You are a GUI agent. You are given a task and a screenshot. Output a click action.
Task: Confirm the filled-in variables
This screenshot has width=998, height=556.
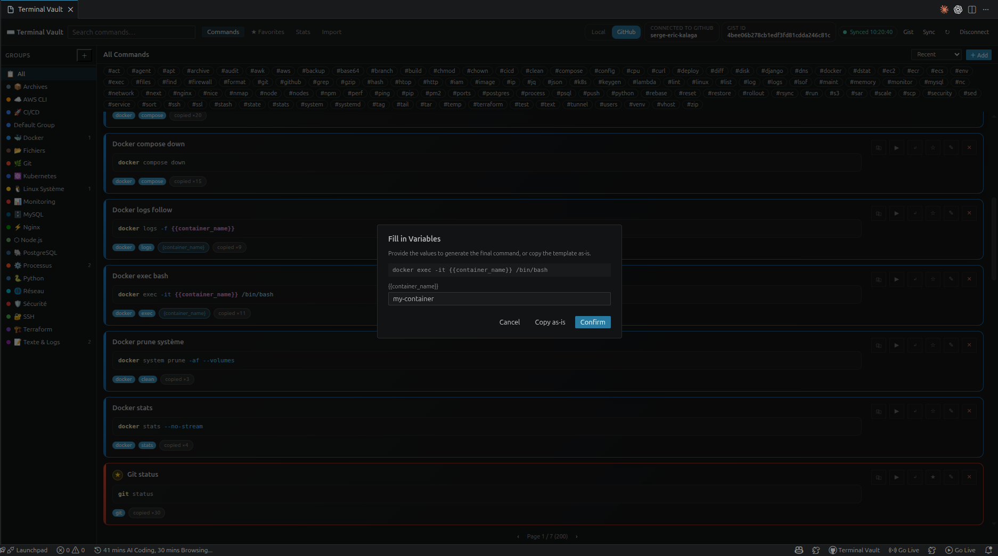(592, 322)
